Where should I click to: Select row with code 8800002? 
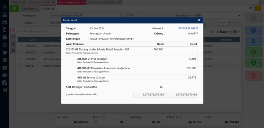pos(31,53)
